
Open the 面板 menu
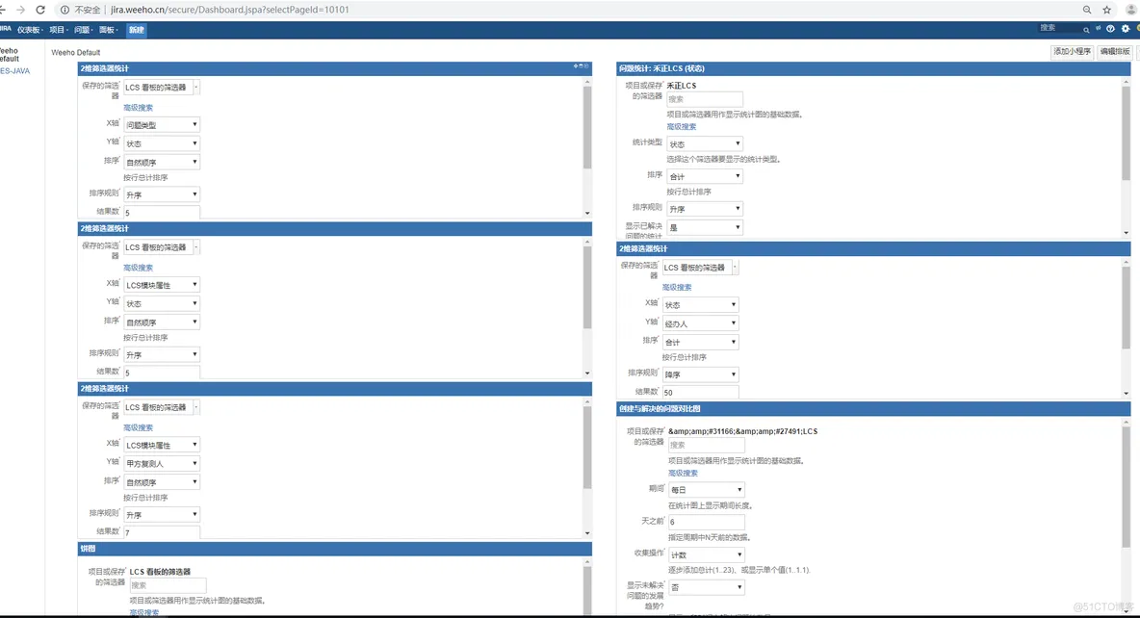pyautogui.click(x=108, y=30)
